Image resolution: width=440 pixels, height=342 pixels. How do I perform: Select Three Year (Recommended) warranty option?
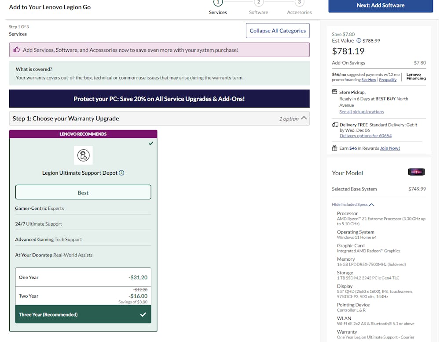83,314
